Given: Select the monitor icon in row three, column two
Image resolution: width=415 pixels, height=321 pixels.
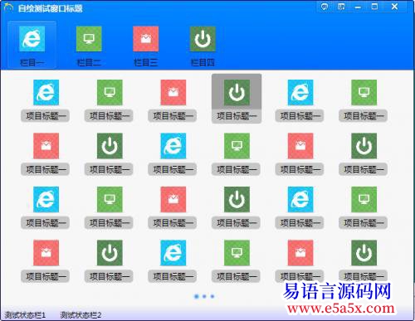Looking at the screenshot, I should pyautogui.click(x=110, y=199).
